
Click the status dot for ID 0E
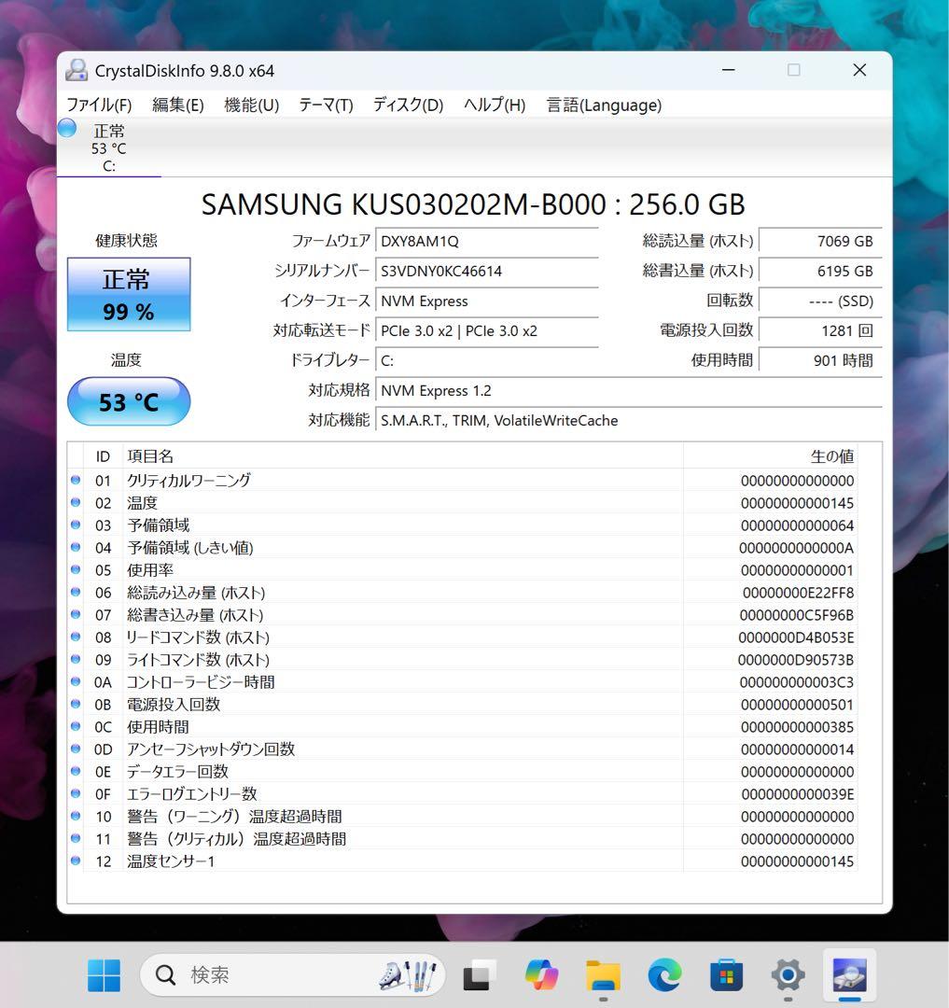tap(76, 771)
